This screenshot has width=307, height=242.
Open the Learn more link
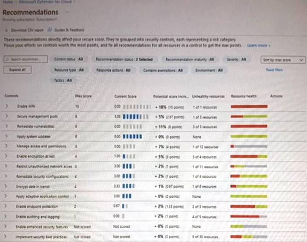[x=259, y=45]
